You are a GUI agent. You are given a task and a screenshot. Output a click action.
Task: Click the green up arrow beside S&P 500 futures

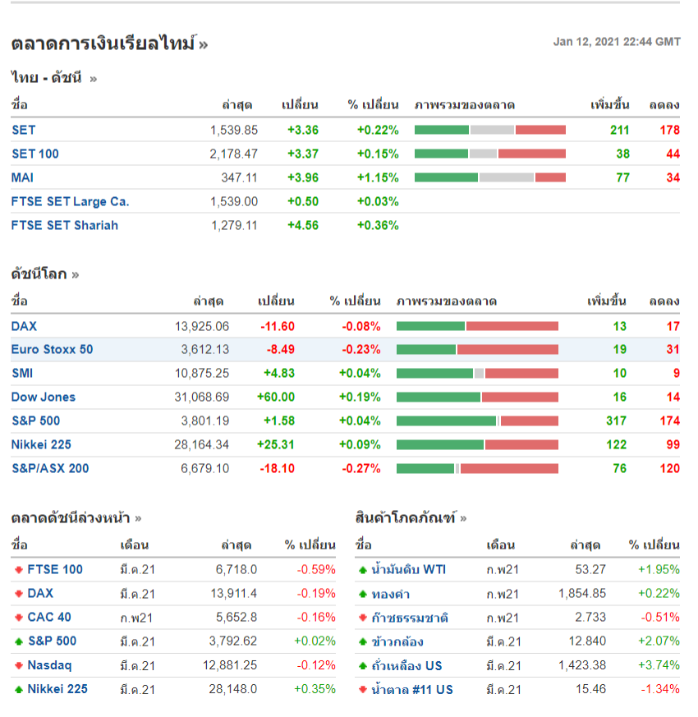pyautogui.click(x=18, y=641)
